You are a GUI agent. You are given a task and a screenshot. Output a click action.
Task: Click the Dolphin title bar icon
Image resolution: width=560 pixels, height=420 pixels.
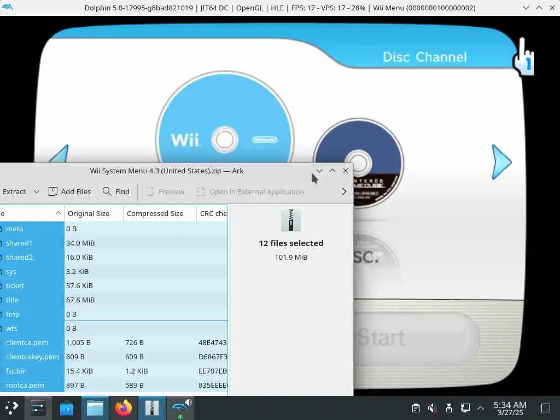[x=8, y=8]
